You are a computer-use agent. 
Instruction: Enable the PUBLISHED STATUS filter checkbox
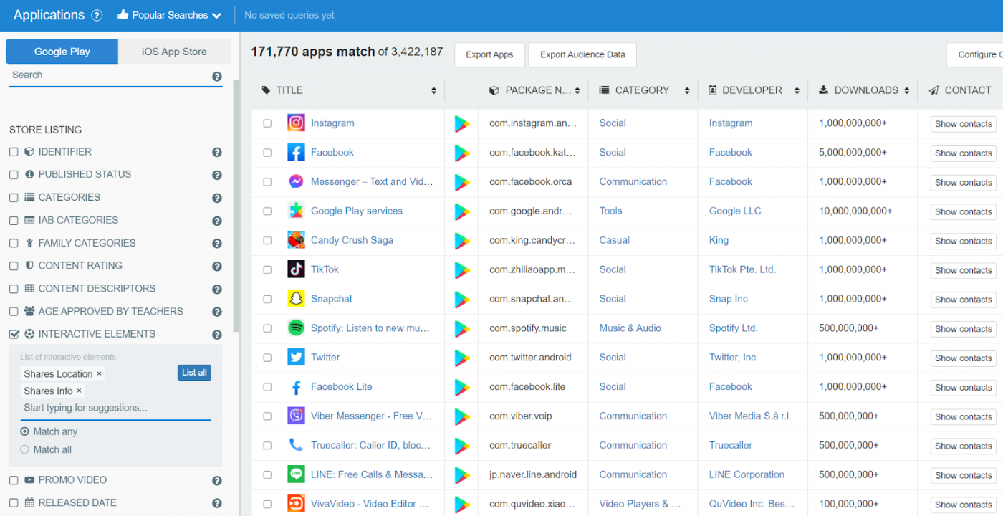tap(14, 175)
